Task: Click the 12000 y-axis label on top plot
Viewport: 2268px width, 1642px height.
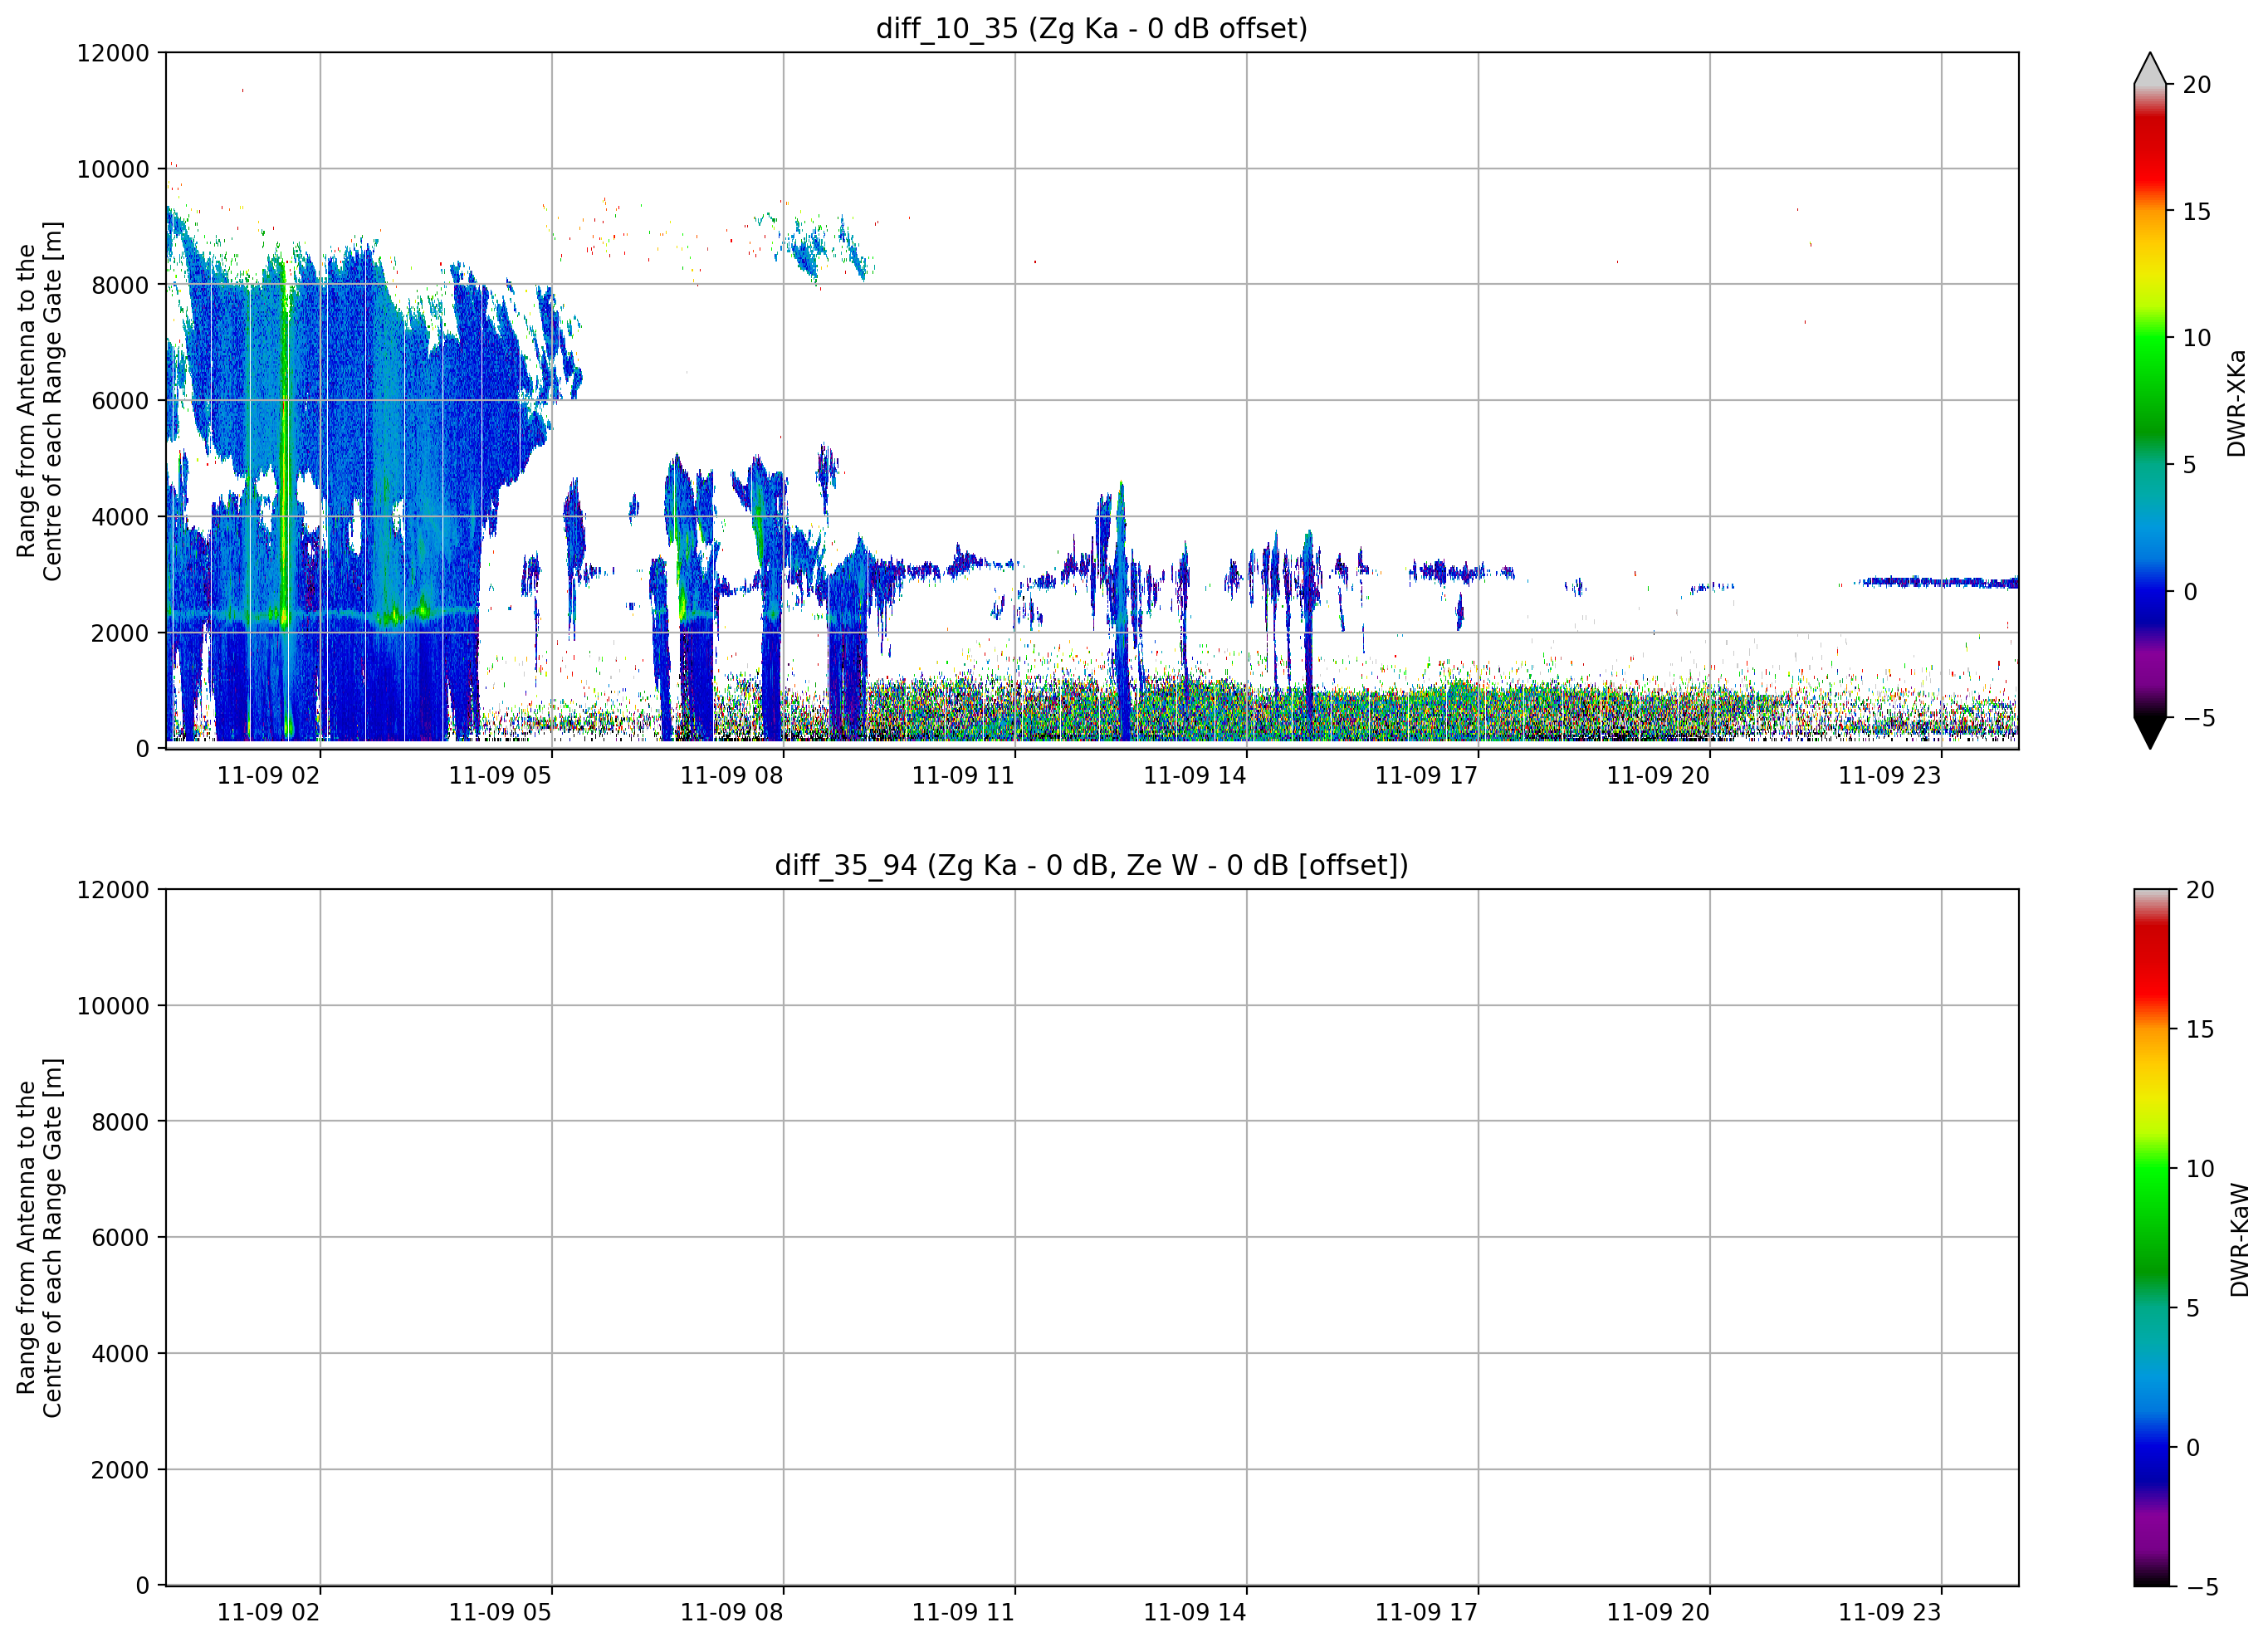Action: [x=113, y=53]
